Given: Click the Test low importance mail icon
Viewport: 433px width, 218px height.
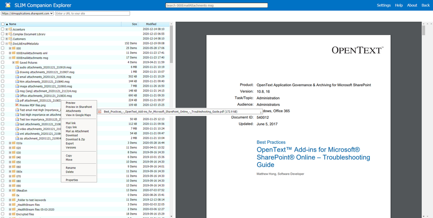Looking at the screenshot, I should (17, 119).
